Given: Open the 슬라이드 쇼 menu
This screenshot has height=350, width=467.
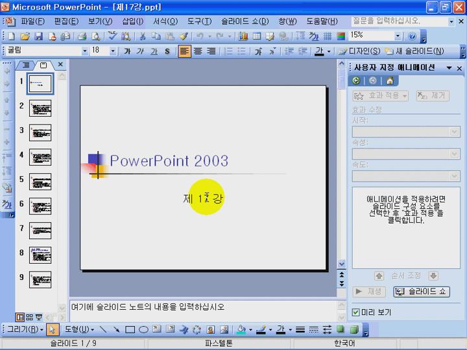Looking at the screenshot, I should 245,21.
